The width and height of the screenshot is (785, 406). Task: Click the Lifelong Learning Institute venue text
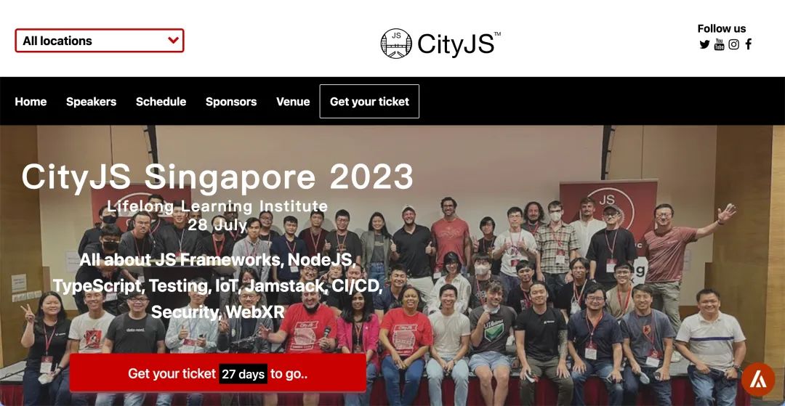point(218,206)
